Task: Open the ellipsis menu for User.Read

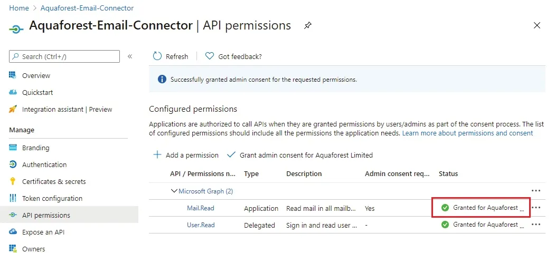Action: [536, 225]
